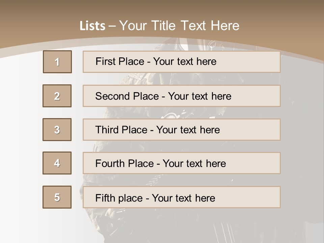Click the number 3 box
The width and height of the screenshot is (324, 243).
[x=57, y=130]
